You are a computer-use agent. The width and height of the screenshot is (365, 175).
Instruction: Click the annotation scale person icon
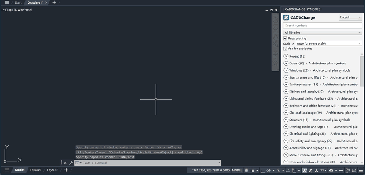(316, 171)
